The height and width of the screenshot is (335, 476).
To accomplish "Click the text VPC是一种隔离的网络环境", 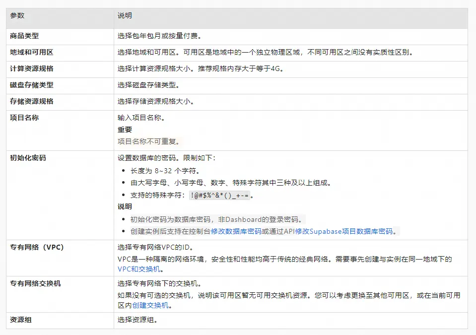I will click(x=161, y=260).
